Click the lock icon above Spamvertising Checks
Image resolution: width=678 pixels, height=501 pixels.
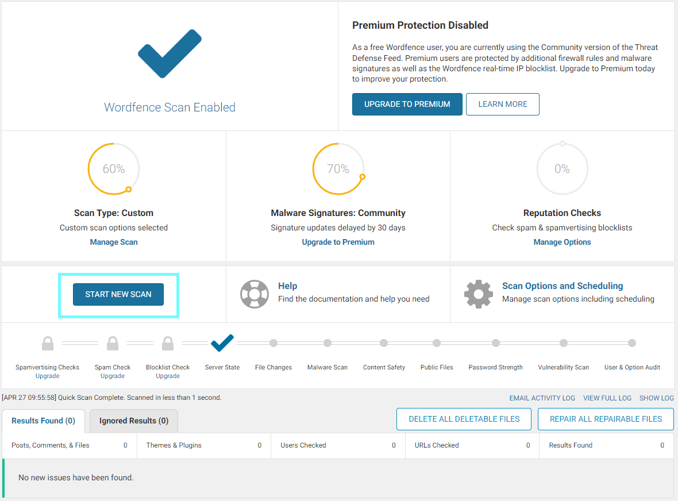[48, 343]
